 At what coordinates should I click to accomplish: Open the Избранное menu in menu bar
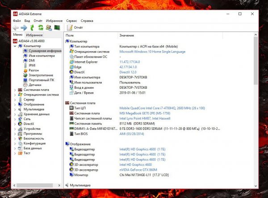click(x=54, y=21)
